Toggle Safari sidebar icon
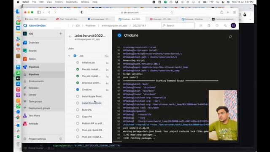This screenshot has width=270, height=152. point(39,12)
